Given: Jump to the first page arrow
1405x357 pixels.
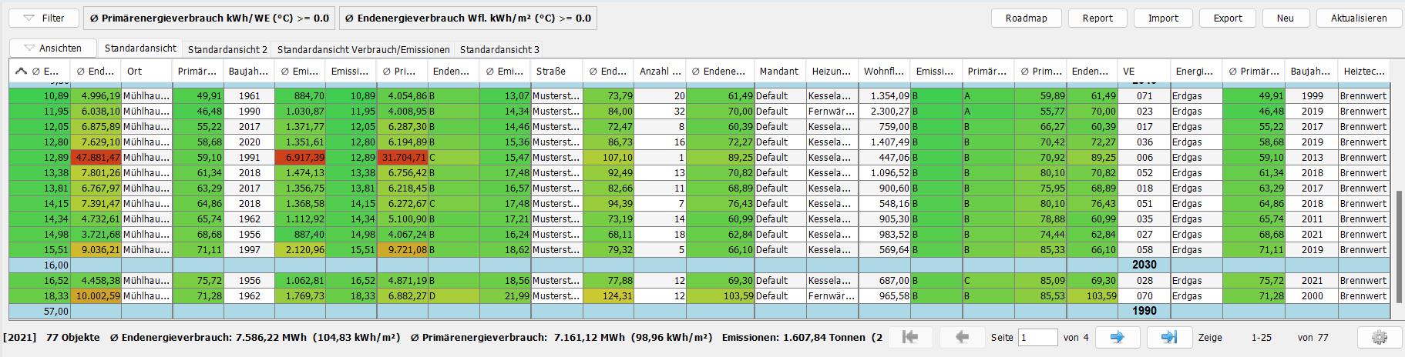Looking at the screenshot, I should point(910,337).
